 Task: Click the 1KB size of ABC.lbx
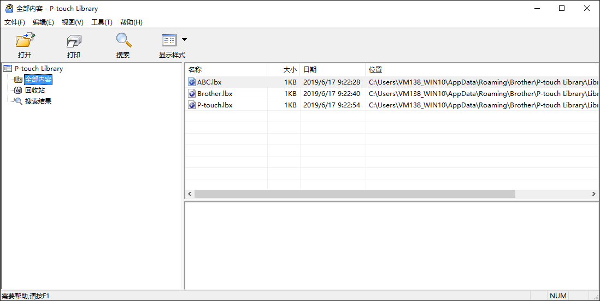(x=290, y=82)
